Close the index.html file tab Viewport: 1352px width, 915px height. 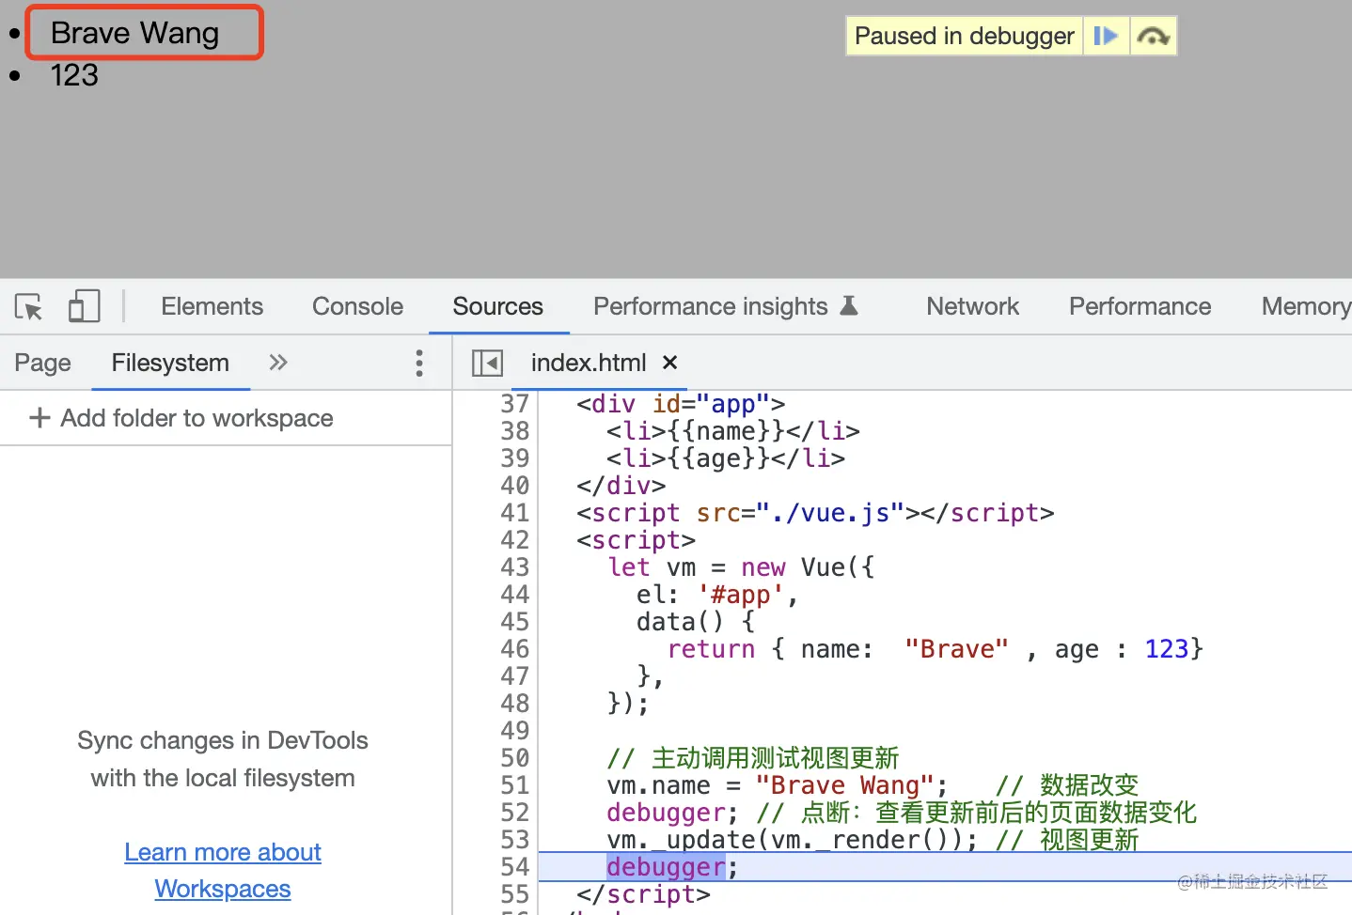point(670,363)
